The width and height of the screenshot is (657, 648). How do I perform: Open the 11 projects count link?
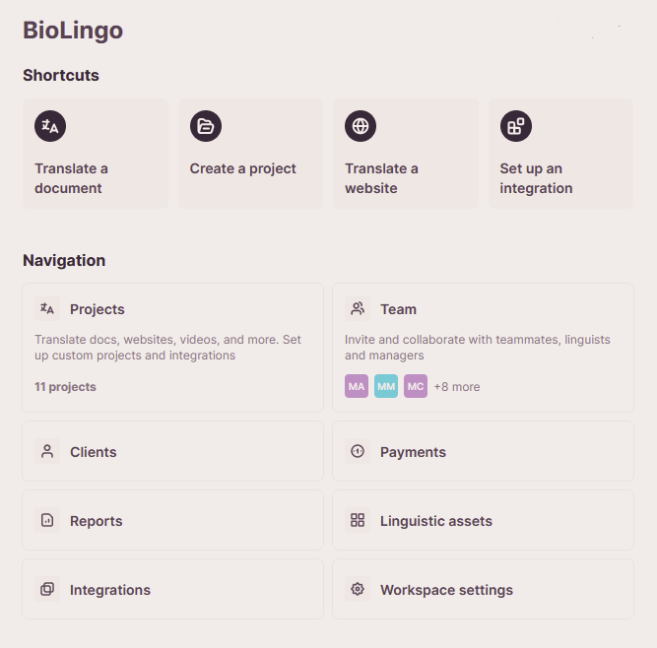[x=65, y=387]
